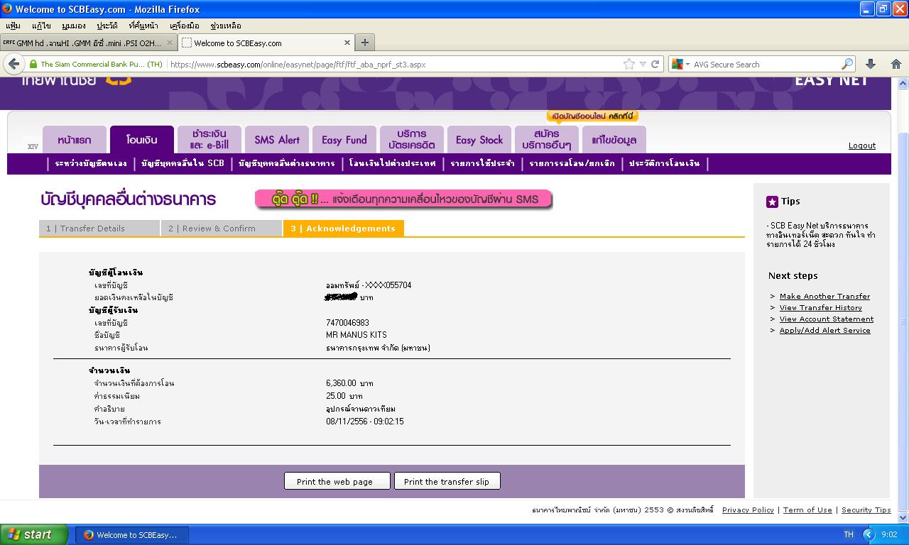The height and width of the screenshot is (545, 909).
Task: Click the search magnifier in the search box
Action: click(847, 64)
